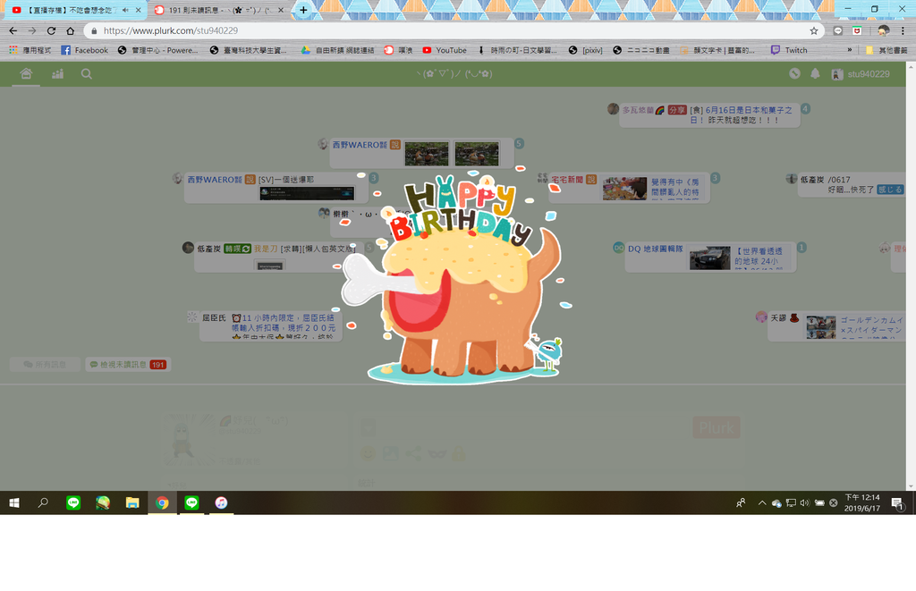916x591 pixels.
Task: Open the volume control in system tray
Action: (x=805, y=502)
